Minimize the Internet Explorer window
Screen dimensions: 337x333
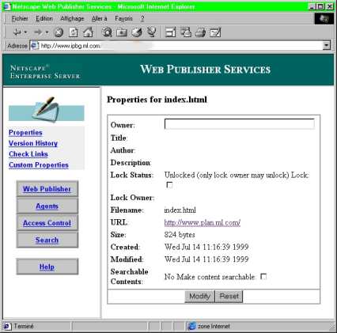coord(312,7)
